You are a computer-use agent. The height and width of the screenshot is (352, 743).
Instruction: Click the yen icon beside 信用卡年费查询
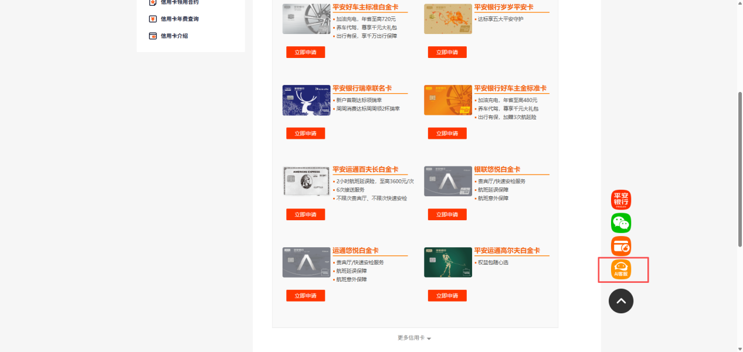click(x=152, y=19)
